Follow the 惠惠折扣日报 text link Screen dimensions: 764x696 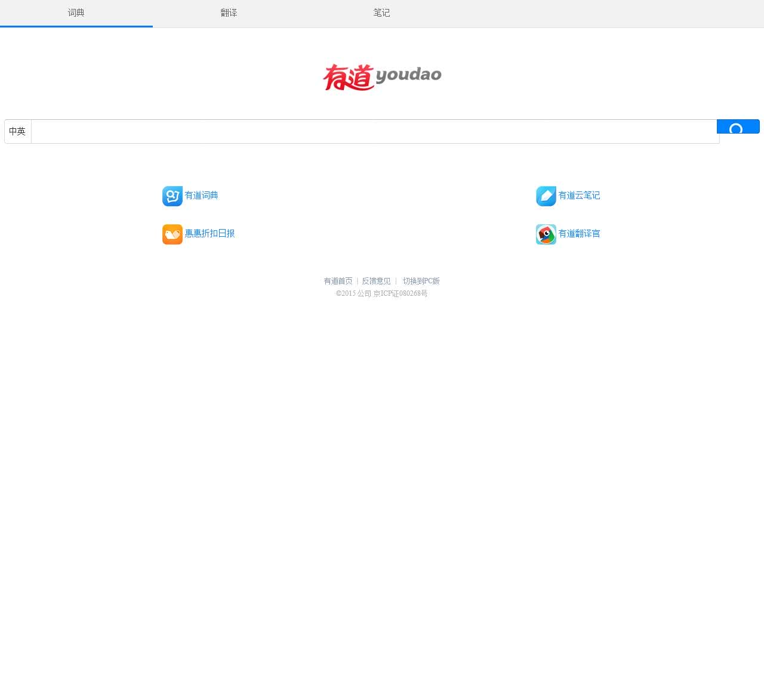pyautogui.click(x=210, y=234)
